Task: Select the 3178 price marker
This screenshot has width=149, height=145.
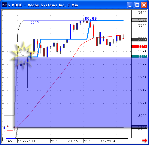Action: (x=139, y=127)
